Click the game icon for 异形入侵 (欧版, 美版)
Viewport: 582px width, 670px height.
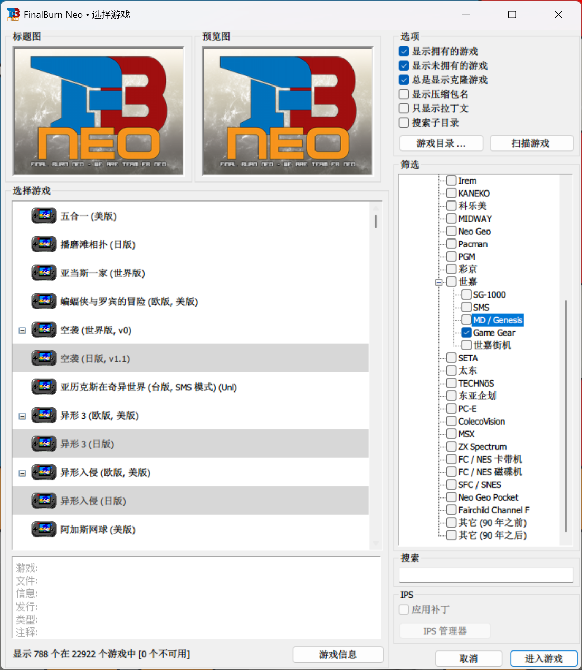pyautogui.click(x=44, y=472)
